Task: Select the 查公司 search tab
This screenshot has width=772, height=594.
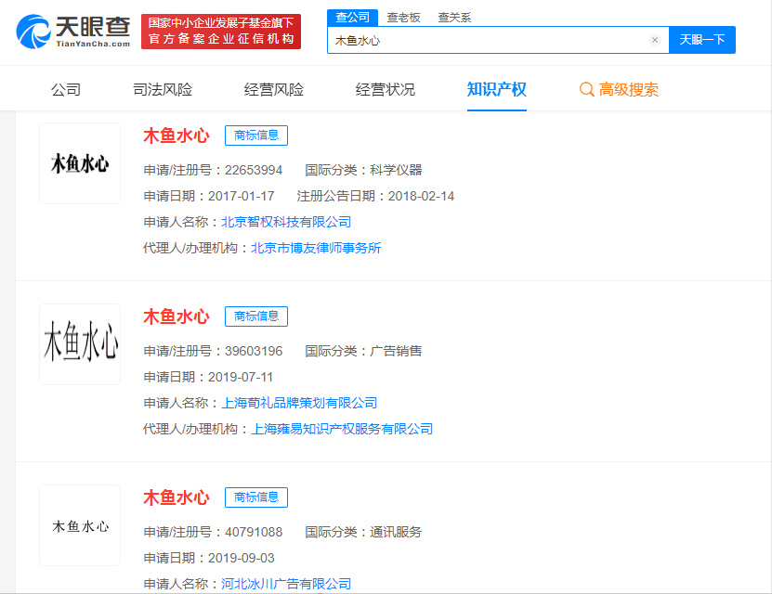Action: coord(352,18)
